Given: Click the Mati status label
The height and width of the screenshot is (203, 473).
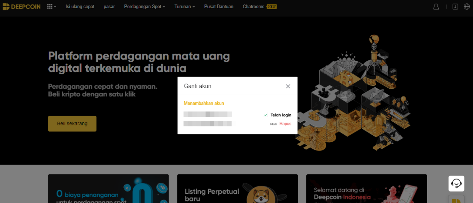Looking at the screenshot, I should (x=273, y=124).
